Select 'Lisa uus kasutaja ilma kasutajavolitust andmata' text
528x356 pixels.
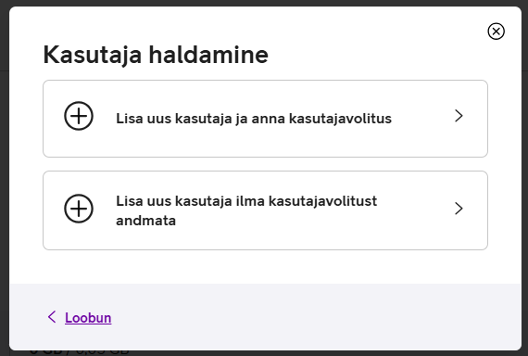tap(246, 210)
